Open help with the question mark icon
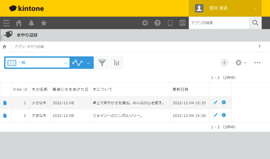This screenshot has height=159, width=270. (157, 23)
